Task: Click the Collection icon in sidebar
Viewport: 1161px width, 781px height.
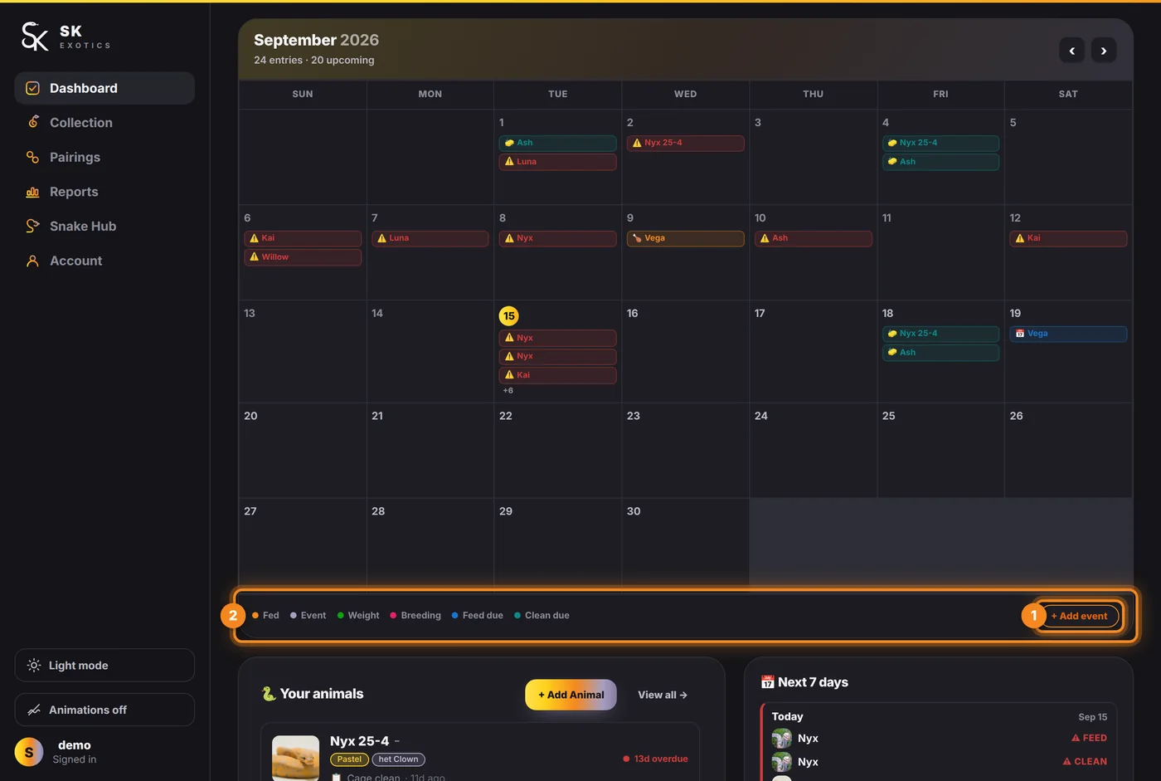Action: click(33, 122)
